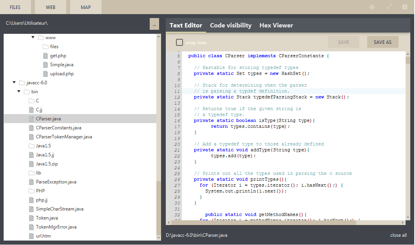415x245 pixels.
Task: Click the folder icon beside the PHP folder
Action: click(x=31, y=191)
